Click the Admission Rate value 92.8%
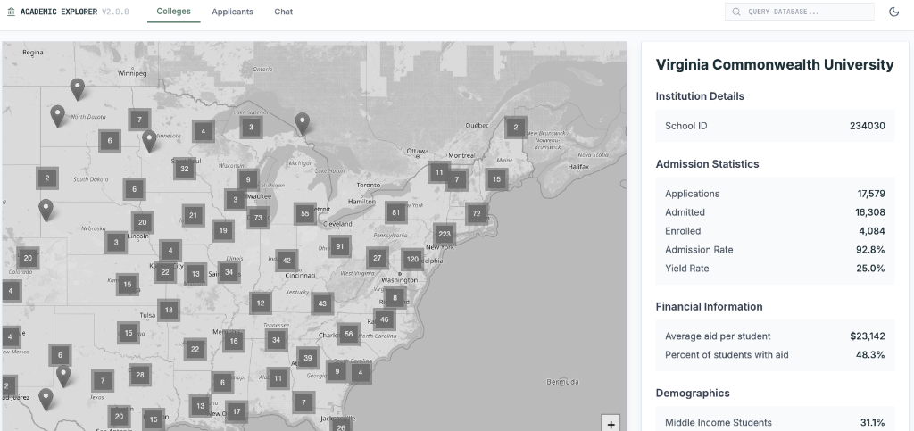This screenshot has width=914, height=431. [871, 250]
